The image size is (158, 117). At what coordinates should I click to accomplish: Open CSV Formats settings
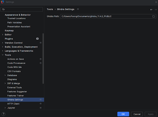point(14,71)
